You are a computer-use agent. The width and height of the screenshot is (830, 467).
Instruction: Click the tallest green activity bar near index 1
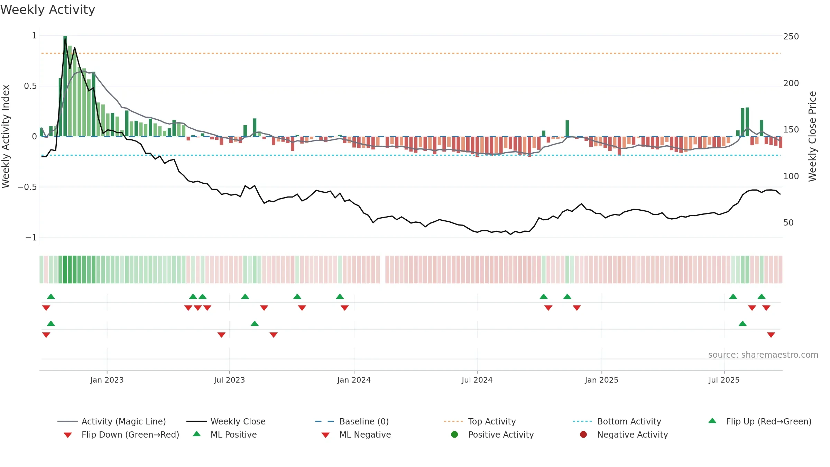coord(65,86)
